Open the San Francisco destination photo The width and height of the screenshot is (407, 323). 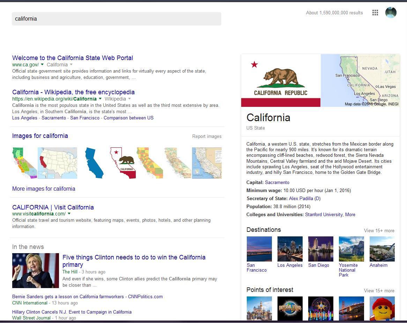click(x=259, y=249)
